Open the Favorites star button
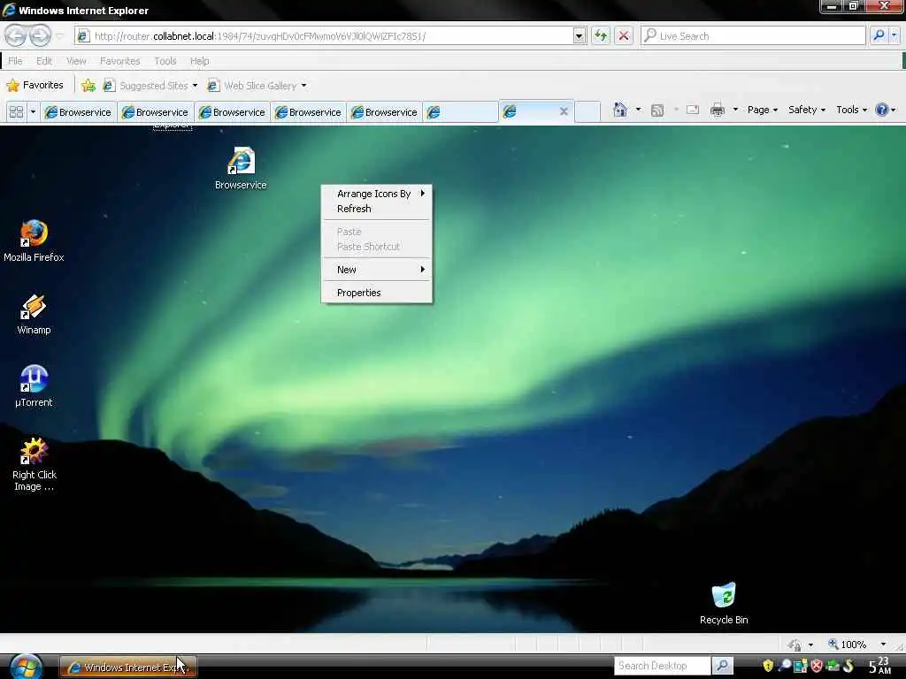This screenshot has height=679, width=906. [x=35, y=86]
